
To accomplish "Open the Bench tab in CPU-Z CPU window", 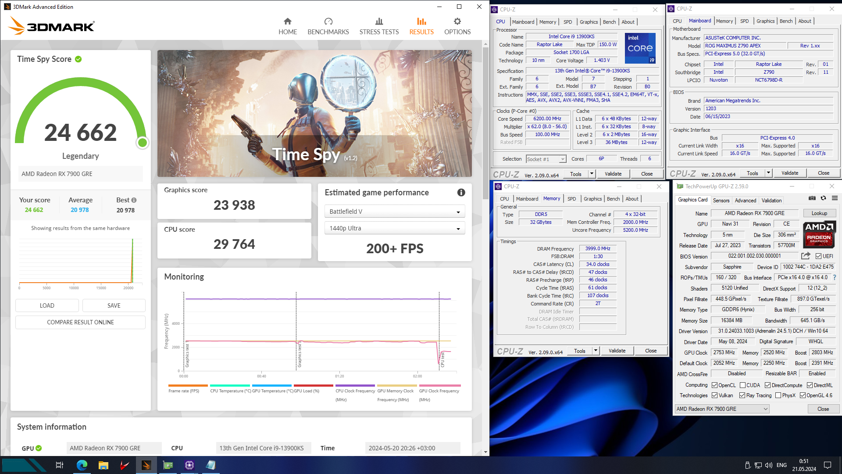I will tap(609, 22).
